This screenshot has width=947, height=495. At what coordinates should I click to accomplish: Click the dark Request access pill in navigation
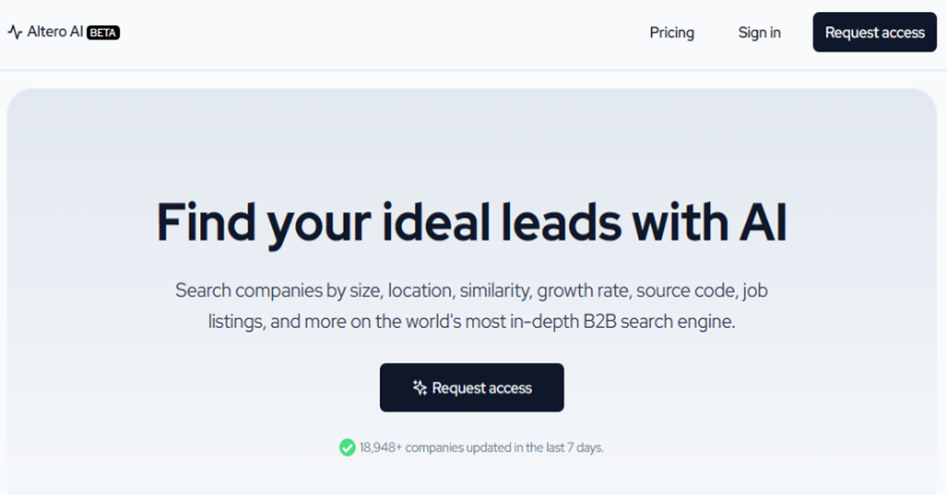pos(875,33)
